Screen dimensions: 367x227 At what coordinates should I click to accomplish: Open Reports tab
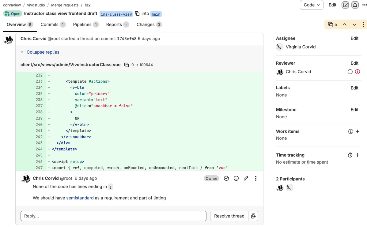[x=118, y=25]
